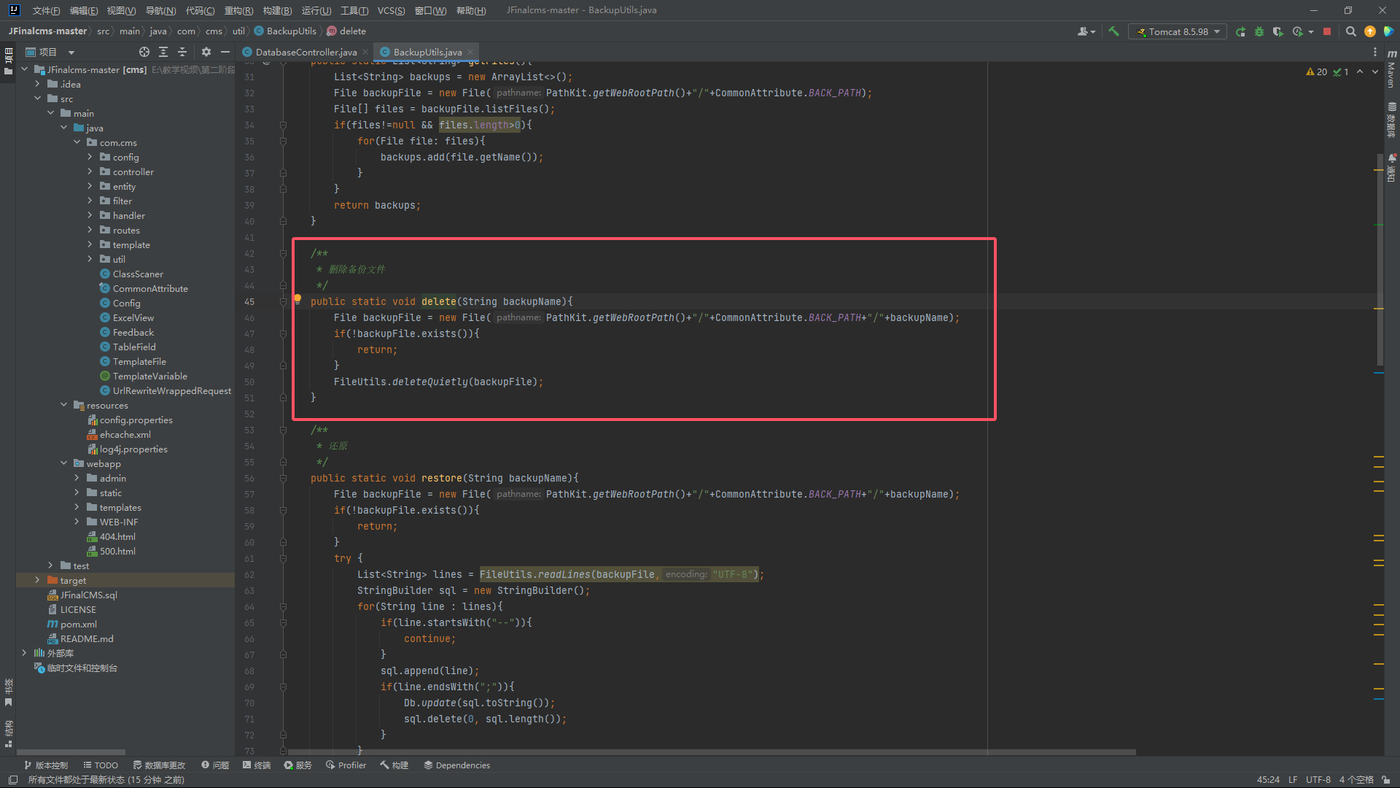Fold the delete method on line 45

point(283,301)
